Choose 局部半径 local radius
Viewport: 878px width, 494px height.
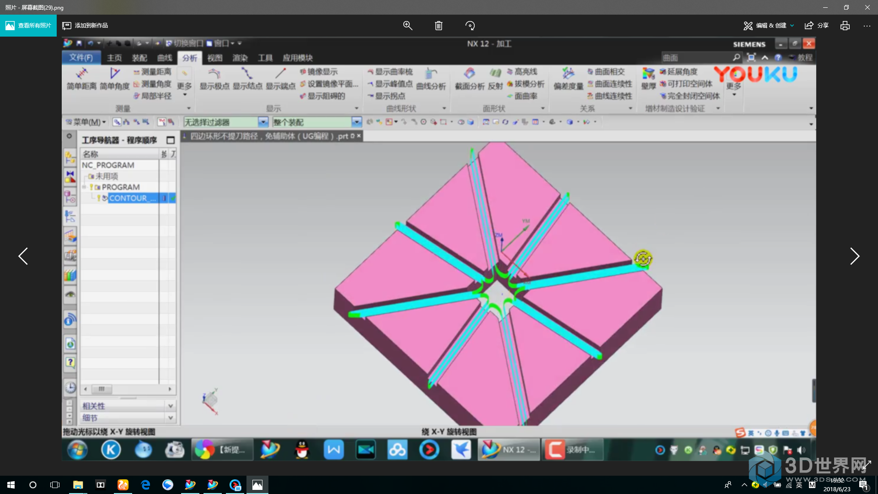[152, 96]
